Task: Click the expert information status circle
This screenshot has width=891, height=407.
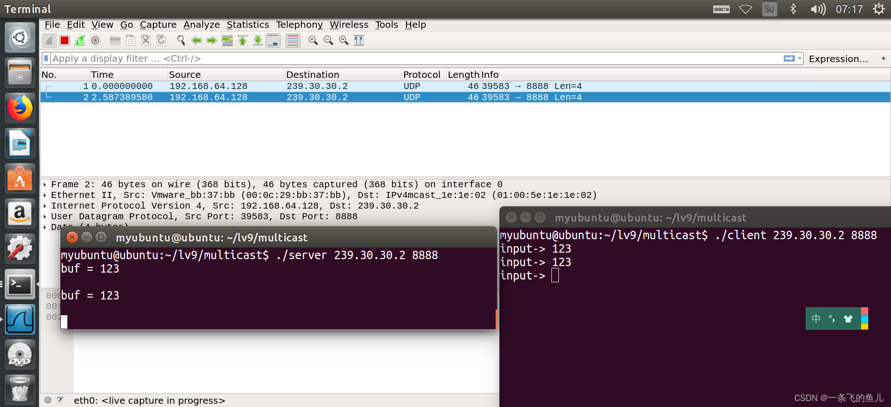Action: (x=48, y=400)
